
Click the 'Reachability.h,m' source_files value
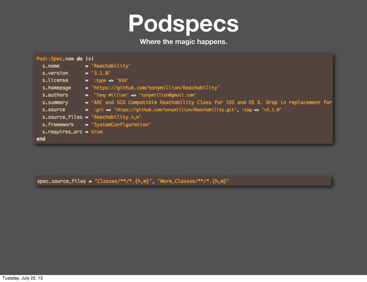point(116,117)
